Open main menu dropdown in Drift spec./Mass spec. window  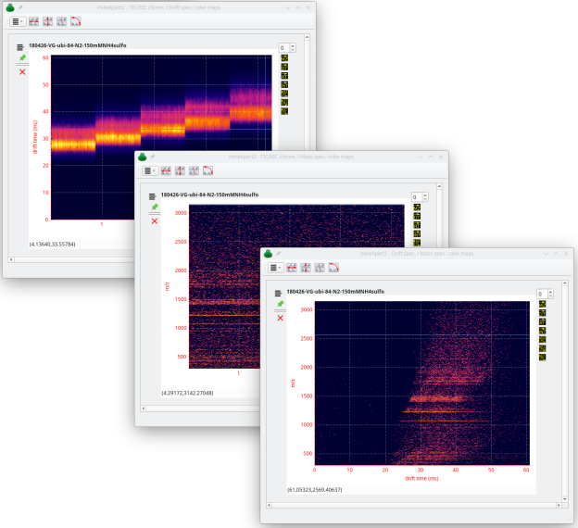[275, 268]
